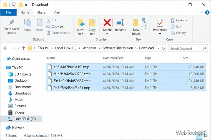Copy the selected files with Copy
211x140 pixels.
[27, 25]
